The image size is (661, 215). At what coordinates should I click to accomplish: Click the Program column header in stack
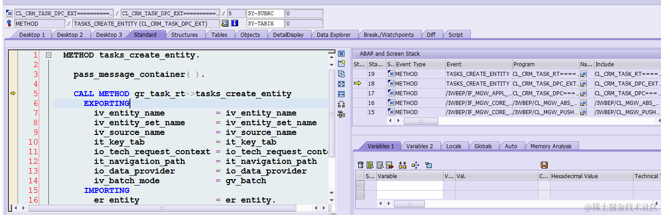545,64
